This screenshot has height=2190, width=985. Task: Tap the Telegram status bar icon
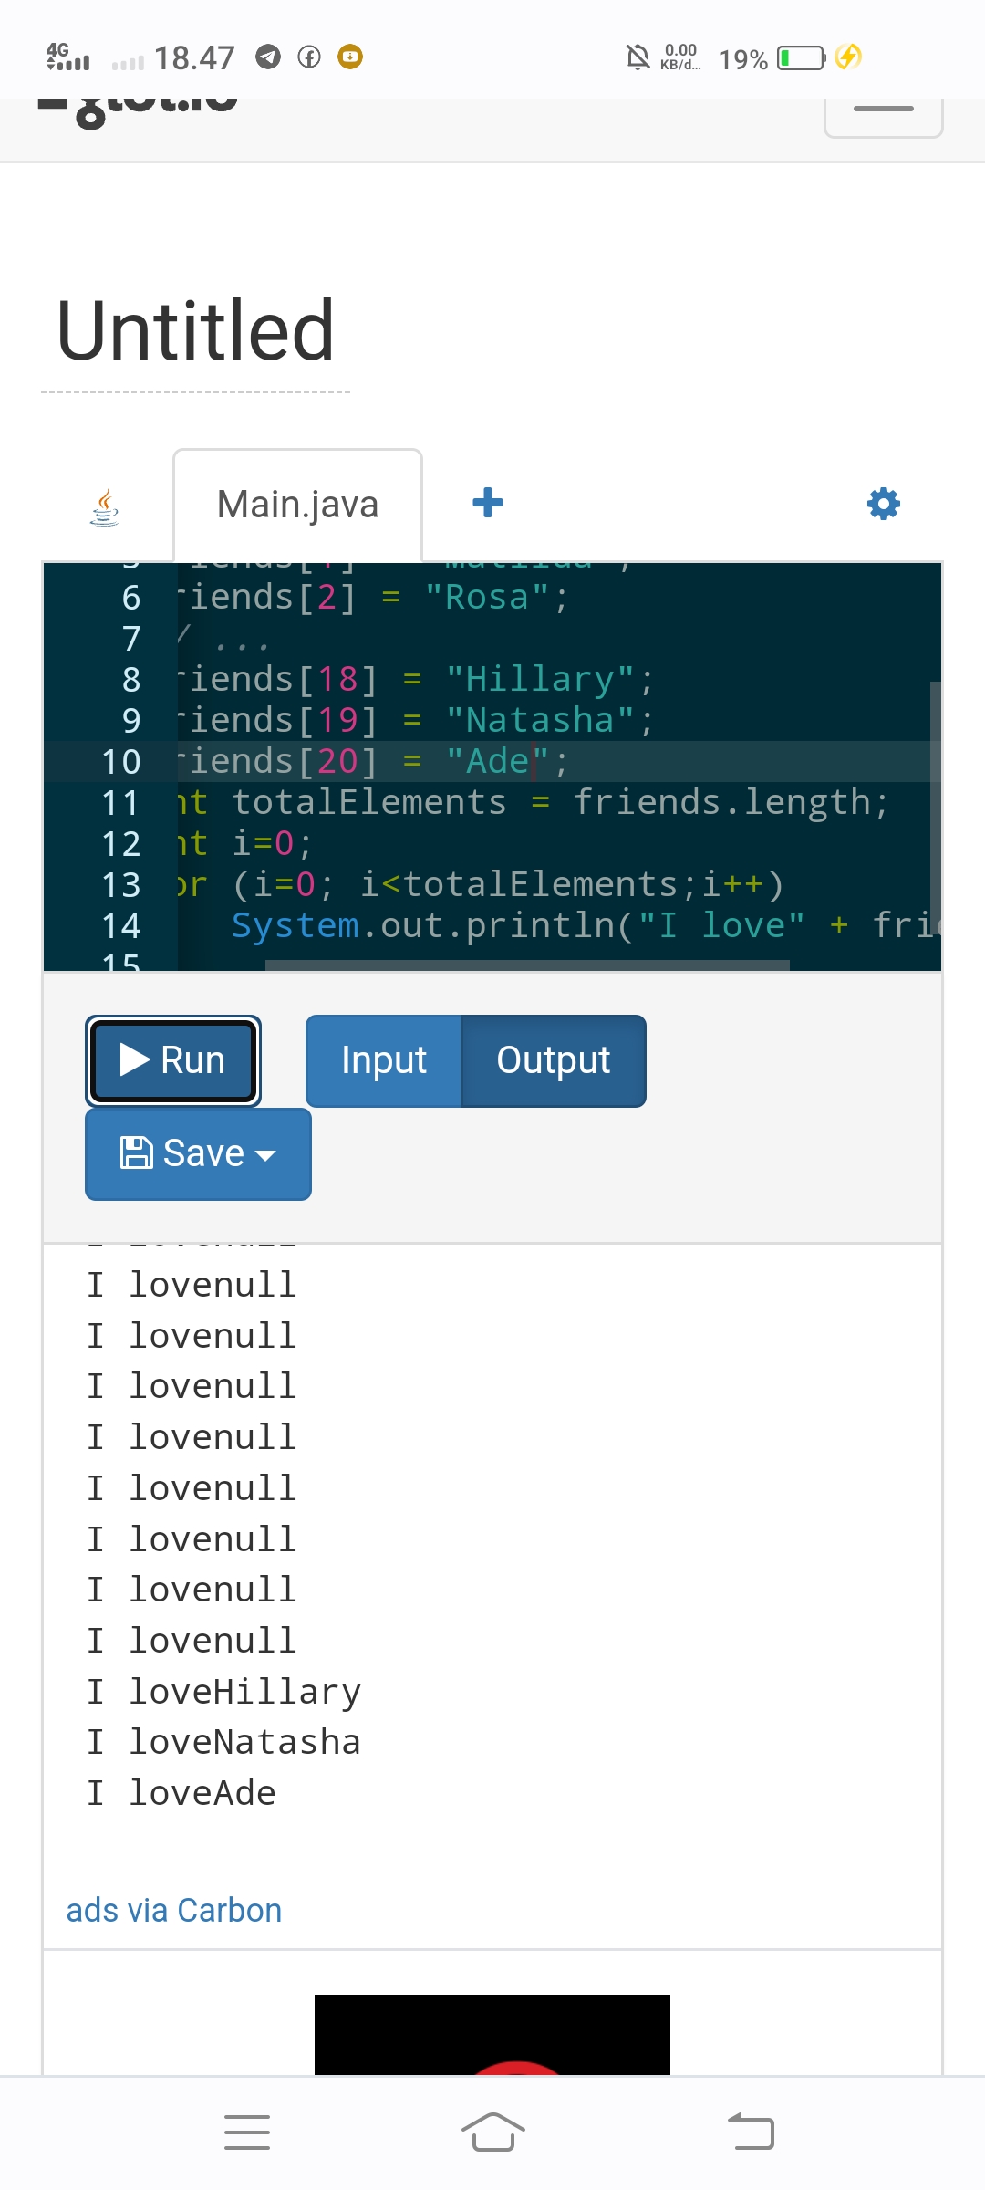[x=267, y=57]
